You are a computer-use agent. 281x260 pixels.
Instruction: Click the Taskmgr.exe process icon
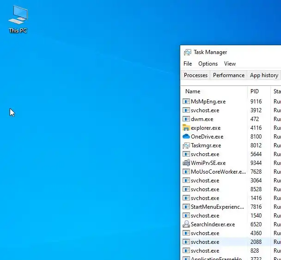(186, 145)
